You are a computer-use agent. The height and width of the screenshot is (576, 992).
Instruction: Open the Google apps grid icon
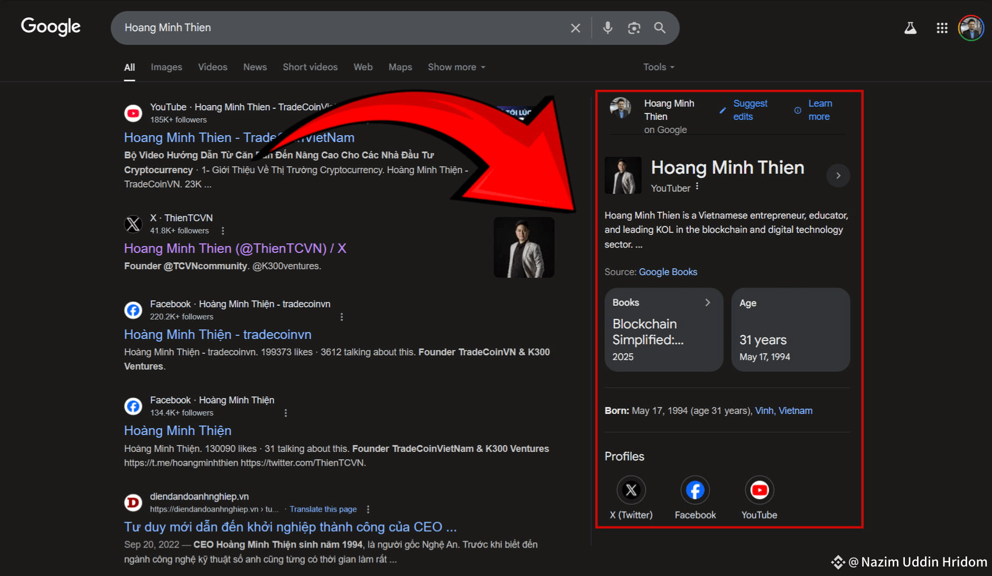pos(942,28)
